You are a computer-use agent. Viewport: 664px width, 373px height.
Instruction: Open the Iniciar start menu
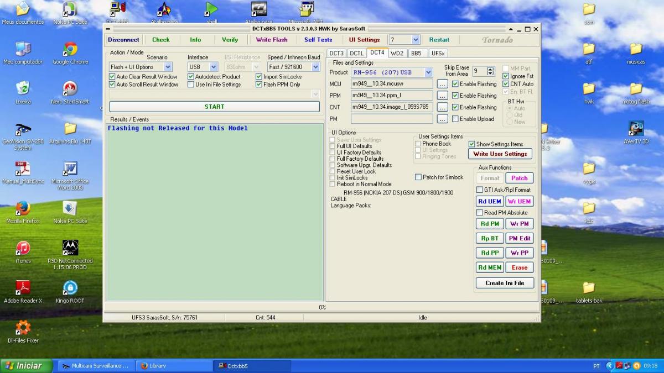26,366
